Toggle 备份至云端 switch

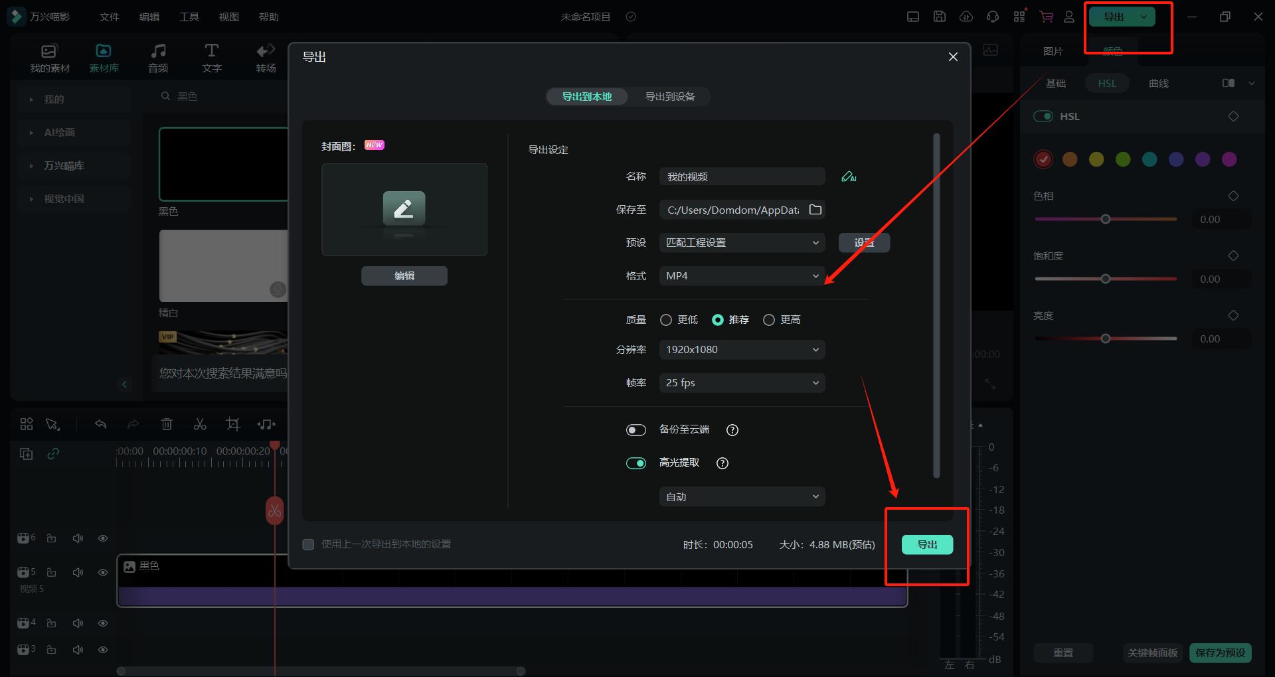(x=636, y=430)
